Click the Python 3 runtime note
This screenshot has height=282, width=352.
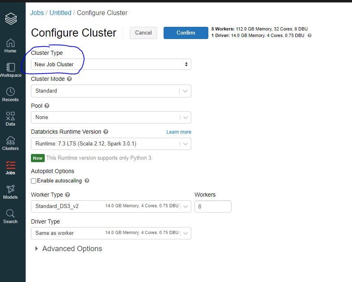point(99,158)
